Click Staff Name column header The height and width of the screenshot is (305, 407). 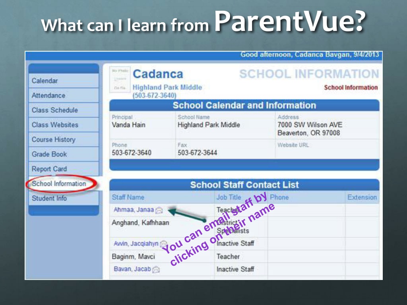click(x=128, y=197)
